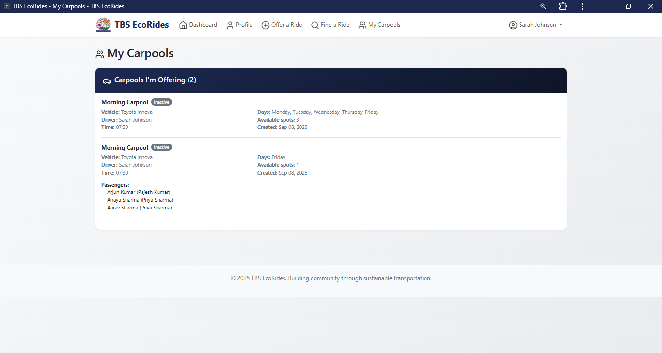Viewport: 662px width, 353px height.
Task: Open the three-dot browser menu
Action: coord(582,6)
